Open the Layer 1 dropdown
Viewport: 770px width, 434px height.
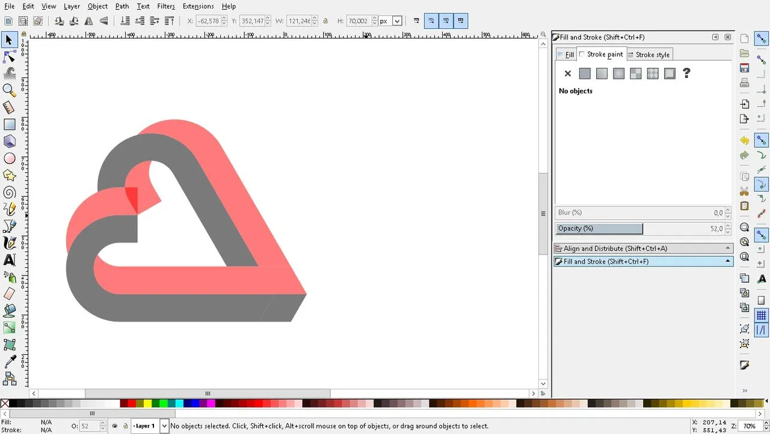(164, 426)
